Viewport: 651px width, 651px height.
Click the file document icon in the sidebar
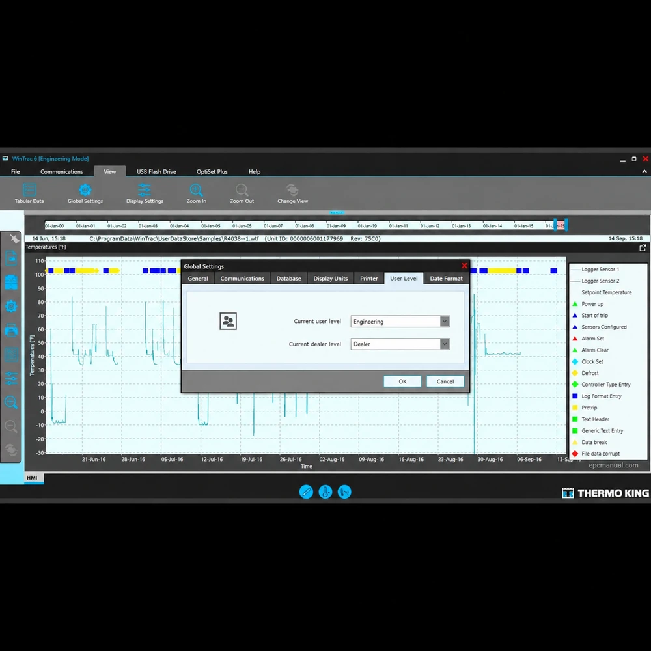(x=11, y=258)
